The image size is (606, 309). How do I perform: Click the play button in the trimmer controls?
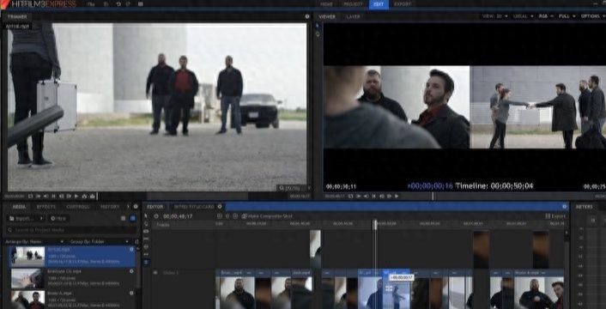(76, 197)
